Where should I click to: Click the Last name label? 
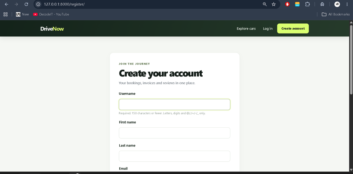pyautogui.click(x=127, y=145)
